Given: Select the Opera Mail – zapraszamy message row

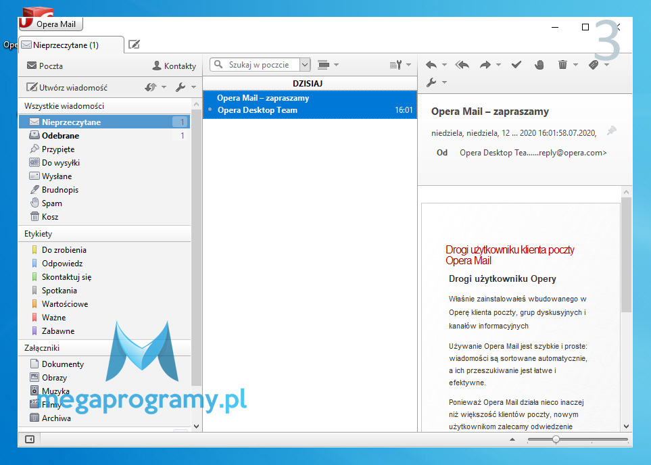Looking at the screenshot, I should [310, 104].
